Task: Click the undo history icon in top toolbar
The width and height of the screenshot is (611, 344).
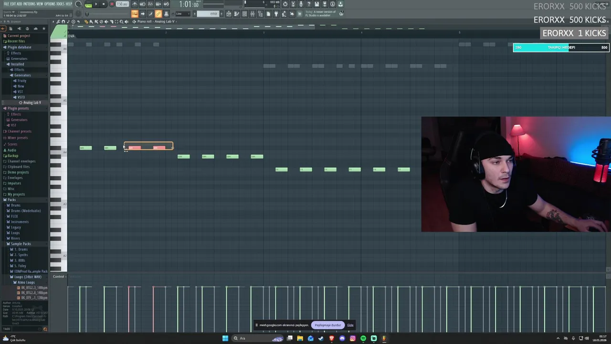Action: pos(285,4)
